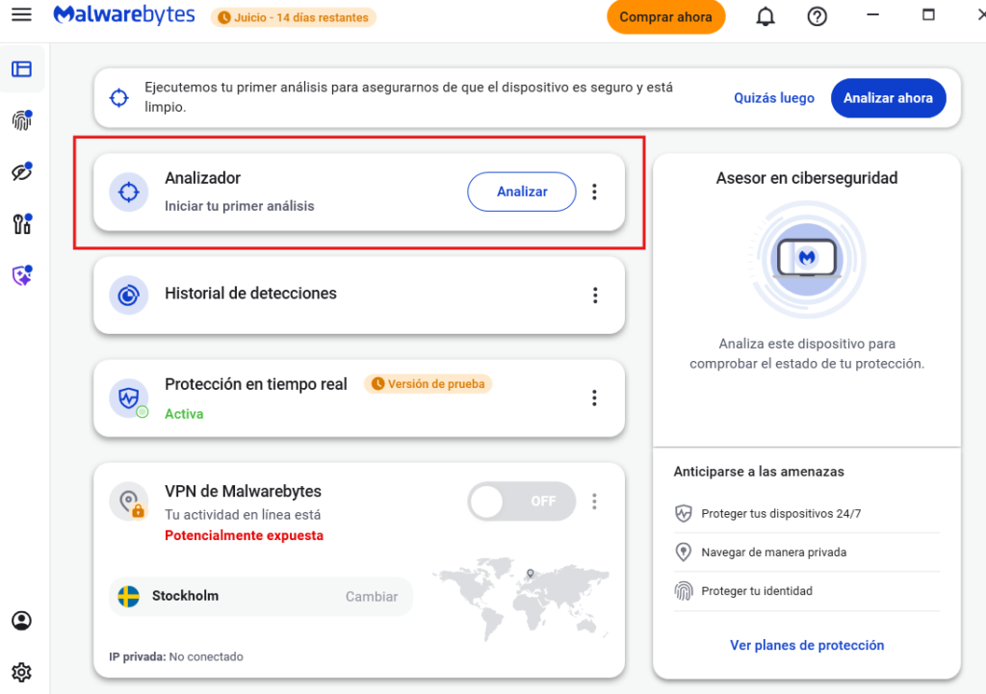This screenshot has height=694, width=986.
Task: Open the fingerprint identity protection icon
Action: point(21,120)
